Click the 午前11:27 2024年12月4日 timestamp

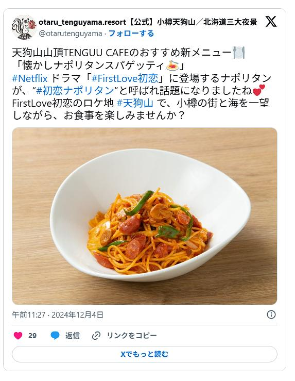[58, 314]
